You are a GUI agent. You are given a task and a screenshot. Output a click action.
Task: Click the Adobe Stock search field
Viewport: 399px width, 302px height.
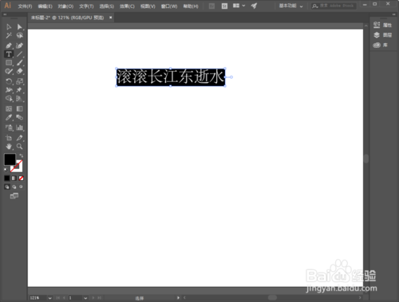coord(334,6)
